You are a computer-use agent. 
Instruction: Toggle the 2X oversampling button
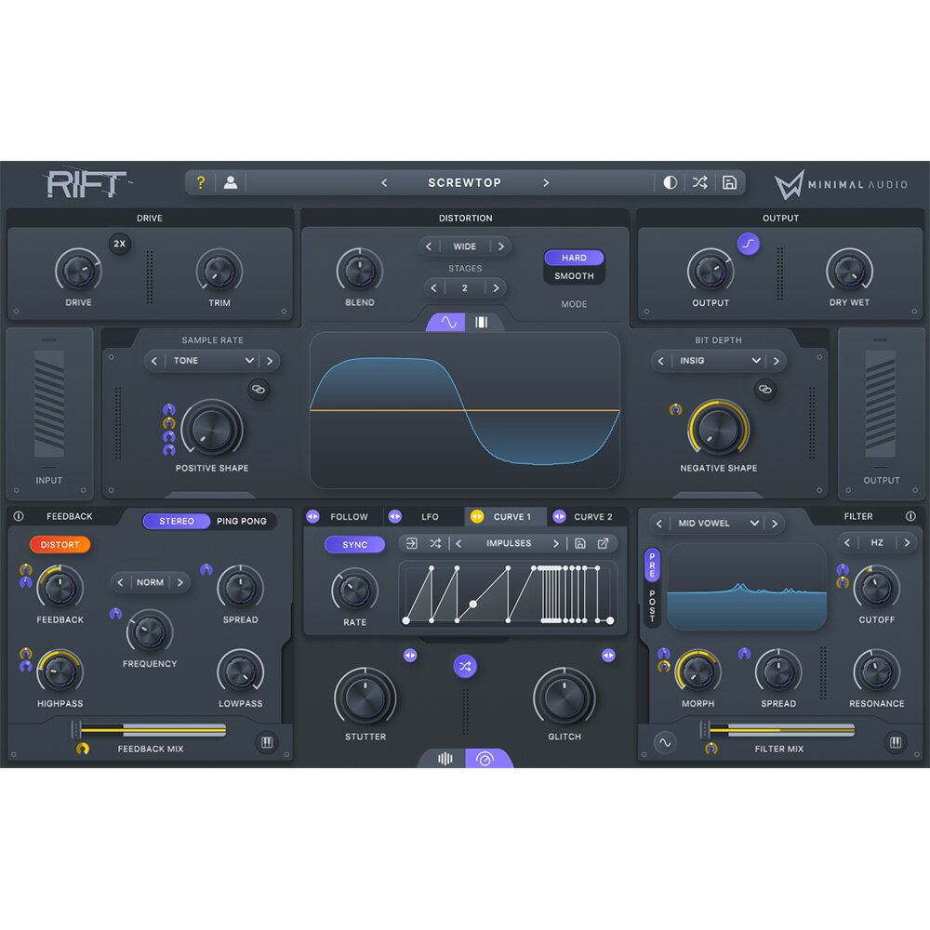click(119, 244)
